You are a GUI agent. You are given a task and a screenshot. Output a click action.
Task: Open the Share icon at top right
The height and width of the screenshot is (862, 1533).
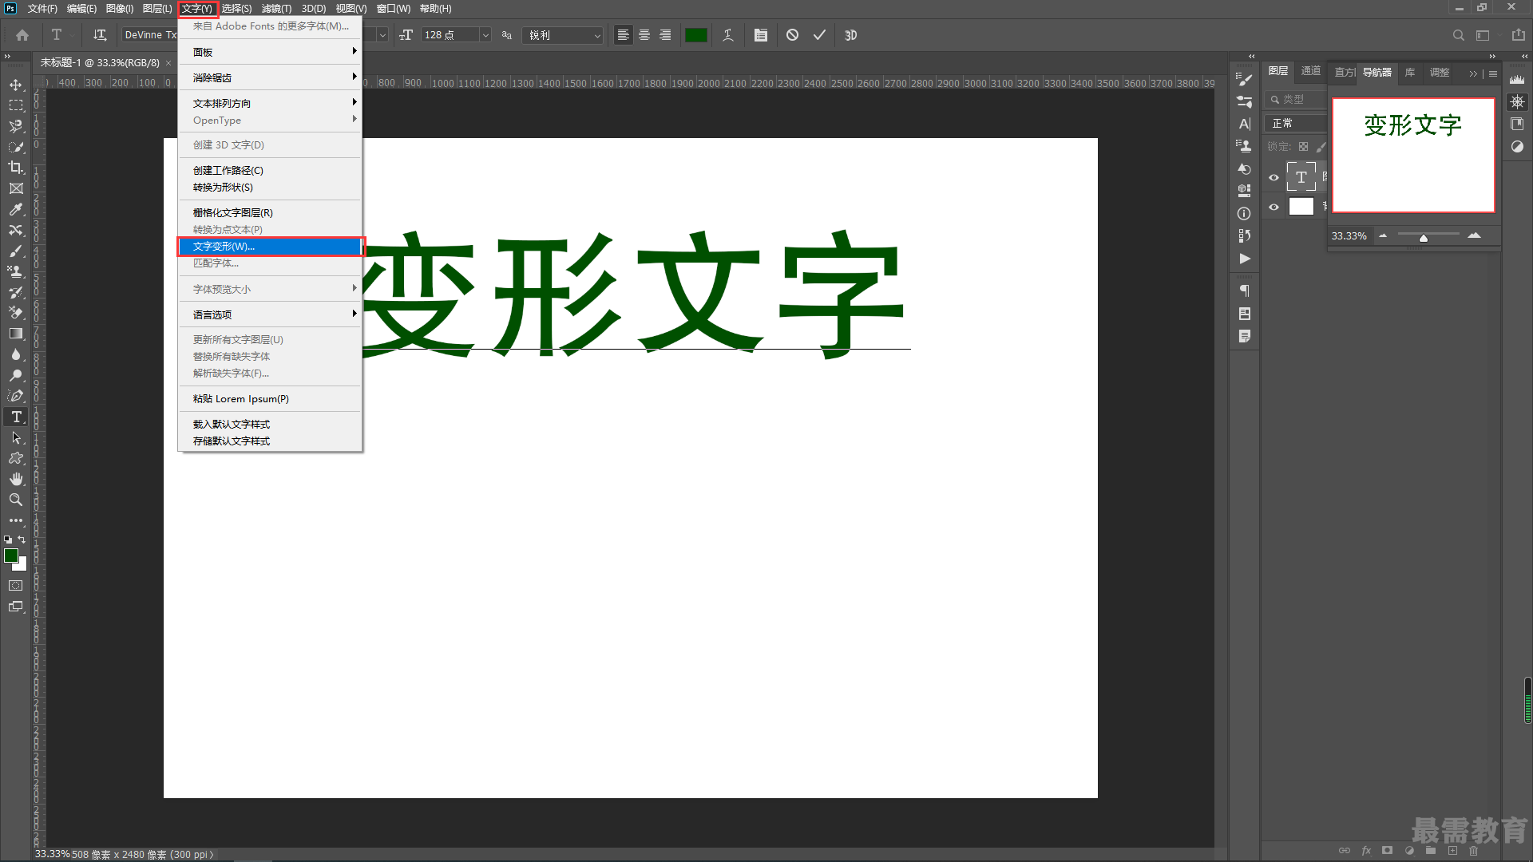click(x=1519, y=35)
